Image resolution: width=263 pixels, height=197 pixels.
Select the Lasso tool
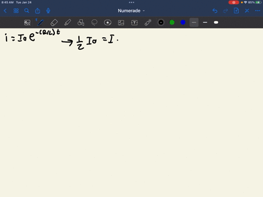tap(94, 22)
